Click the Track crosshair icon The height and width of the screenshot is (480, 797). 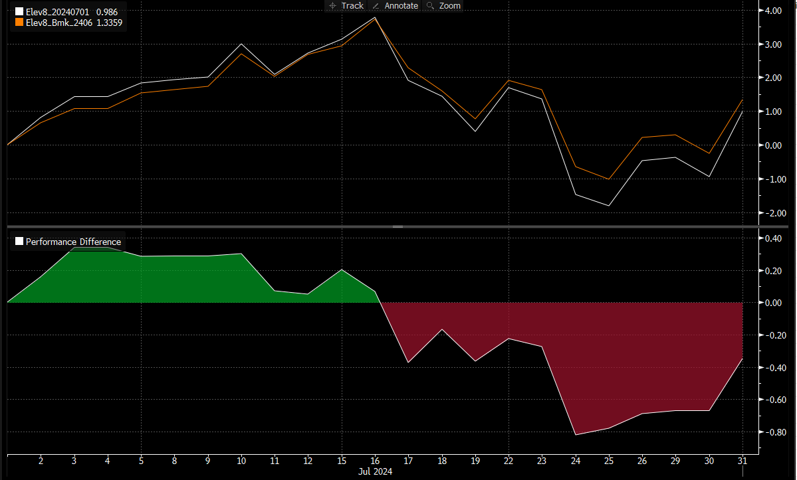tap(332, 5)
